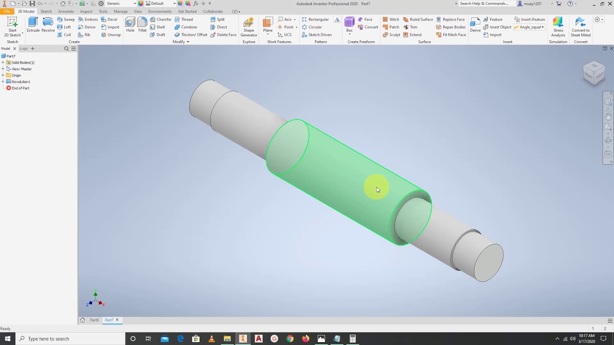Open Windows Start menu

point(7,339)
